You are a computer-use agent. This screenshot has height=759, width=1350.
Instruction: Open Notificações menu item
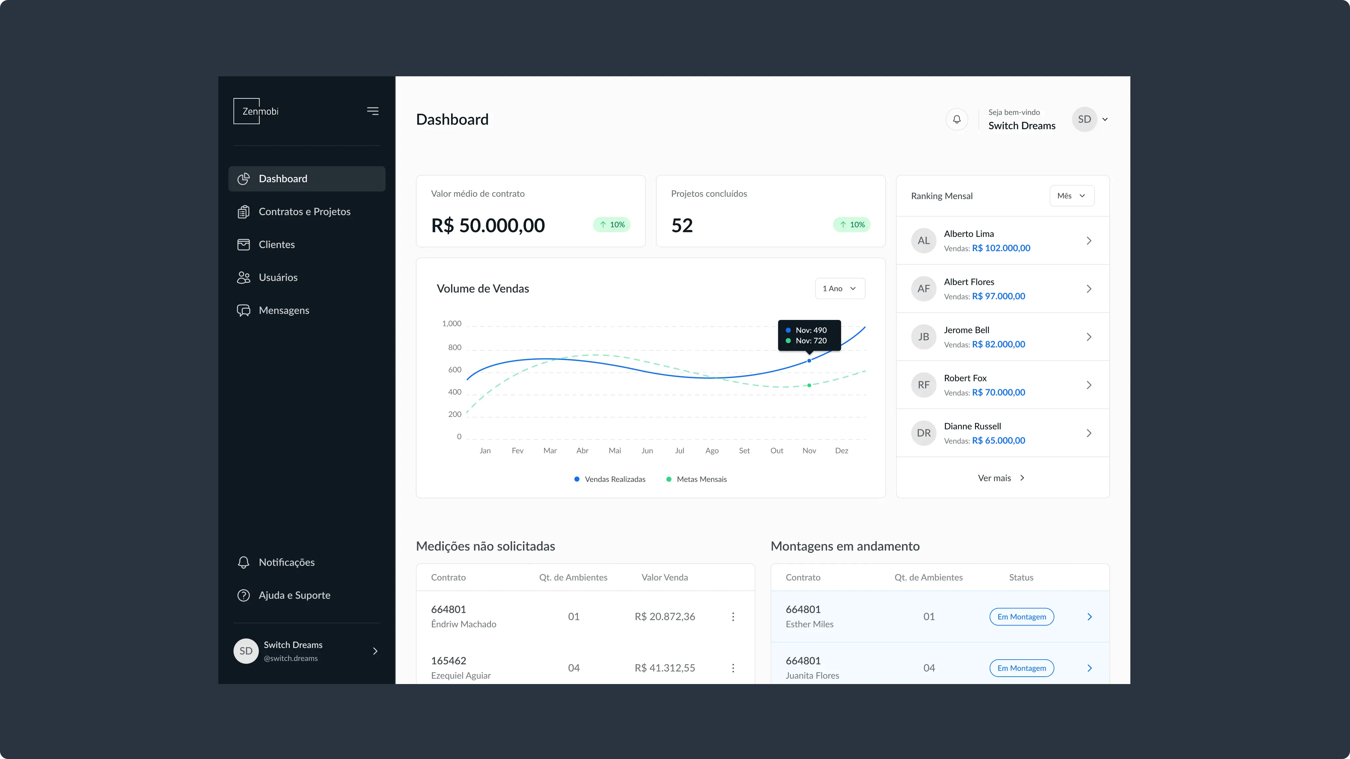point(307,562)
